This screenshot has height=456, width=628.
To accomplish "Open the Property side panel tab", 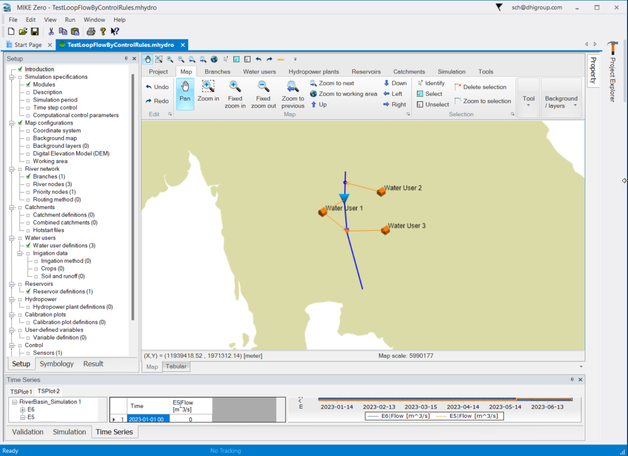I will click(593, 70).
